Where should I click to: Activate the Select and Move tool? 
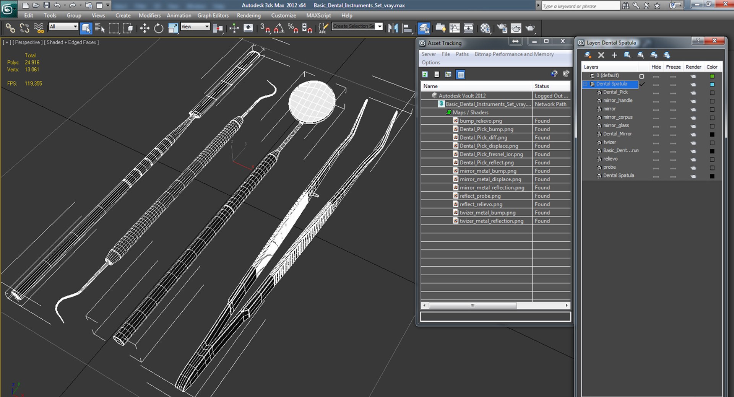[145, 28]
